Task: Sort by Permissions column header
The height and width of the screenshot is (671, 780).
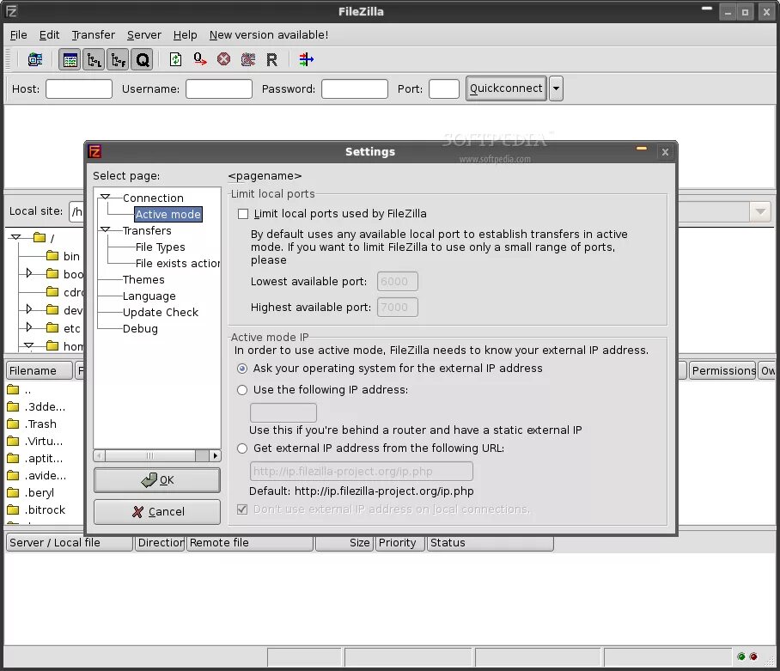Action: pos(722,370)
